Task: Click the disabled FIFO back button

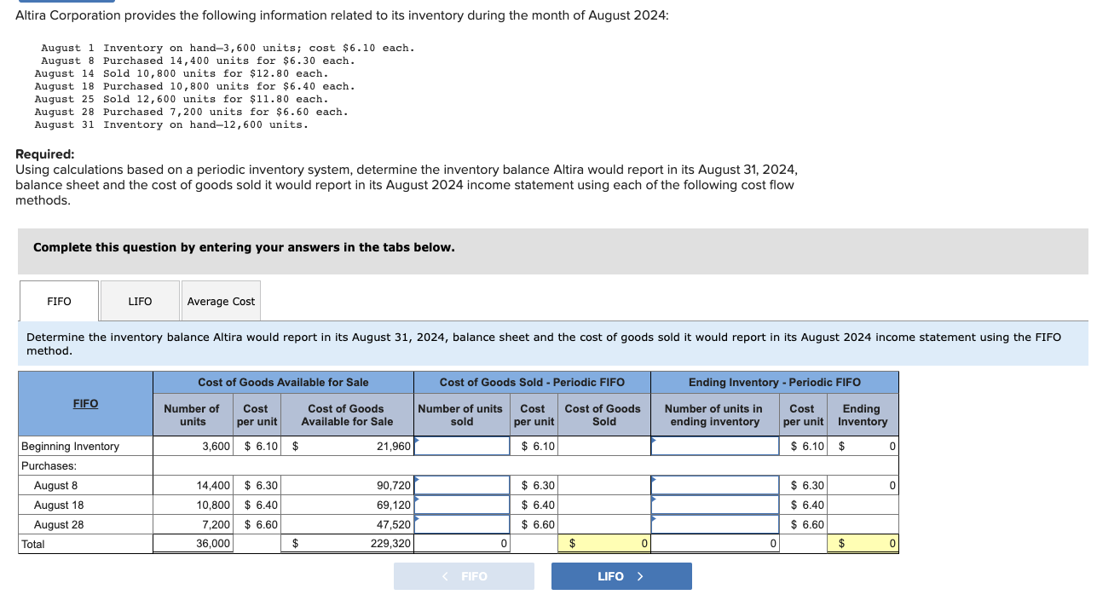Action: [x=464, y=576]
